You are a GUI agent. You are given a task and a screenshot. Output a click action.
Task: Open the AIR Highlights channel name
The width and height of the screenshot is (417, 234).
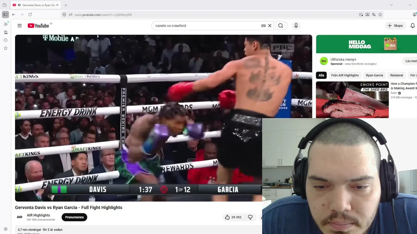click(x=38, y=215)
